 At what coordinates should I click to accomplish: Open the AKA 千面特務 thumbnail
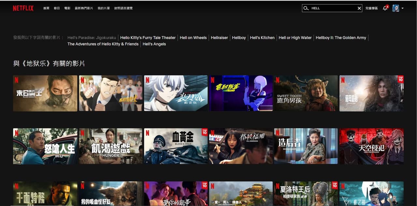pyautogui.click(x=45, y=194)
